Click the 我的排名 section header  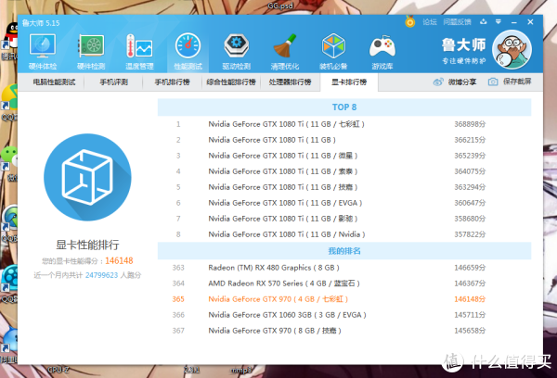(x=344, y=251)
